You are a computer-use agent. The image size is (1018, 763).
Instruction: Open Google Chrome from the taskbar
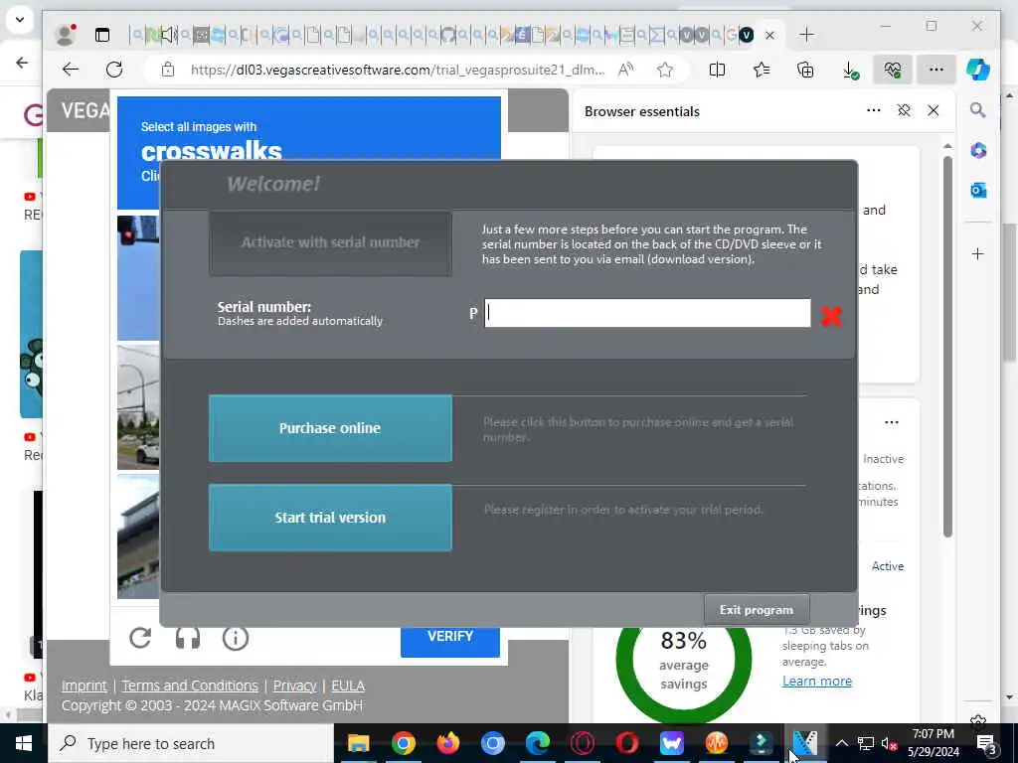[x=404, y=743]
